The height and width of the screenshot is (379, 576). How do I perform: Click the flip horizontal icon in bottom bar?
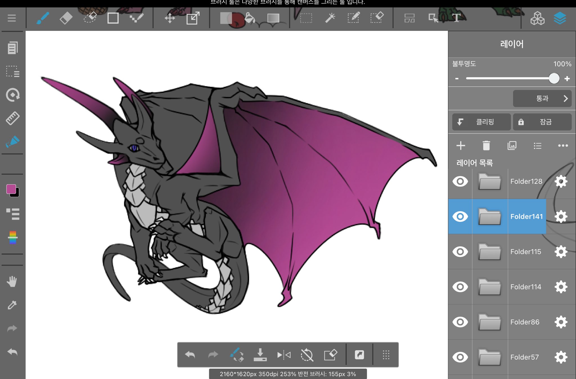tap(283, 355)
